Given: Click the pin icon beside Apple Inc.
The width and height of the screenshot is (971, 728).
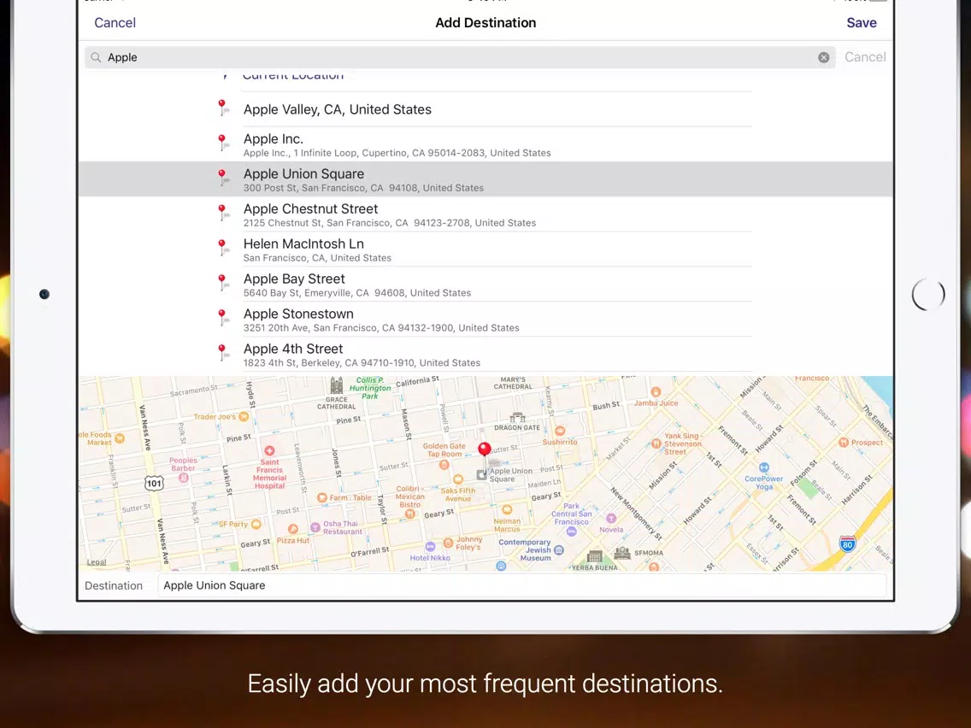Looking at the screenshot, I should 223,143.
